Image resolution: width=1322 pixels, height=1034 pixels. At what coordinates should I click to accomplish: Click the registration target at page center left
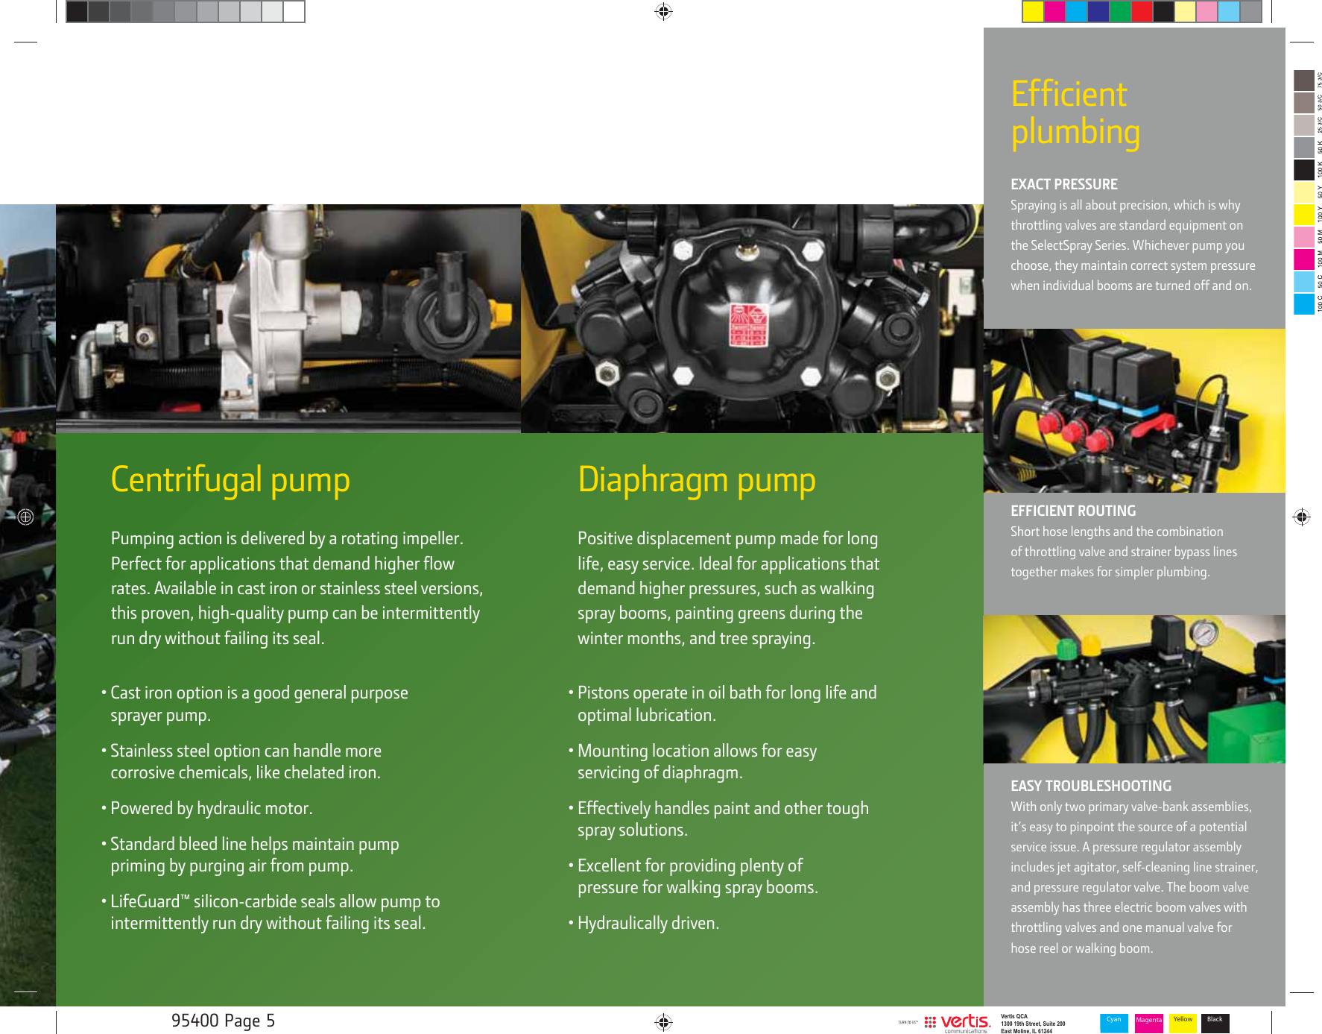(27, 516)
